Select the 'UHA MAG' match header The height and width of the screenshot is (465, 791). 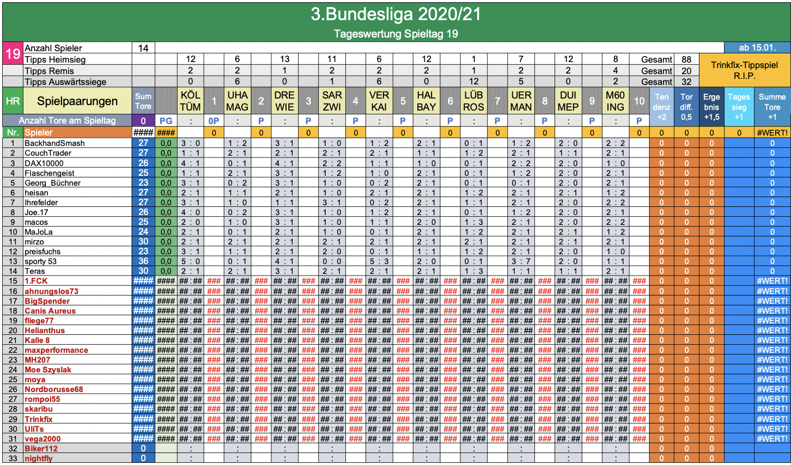[x=238, y=101]
